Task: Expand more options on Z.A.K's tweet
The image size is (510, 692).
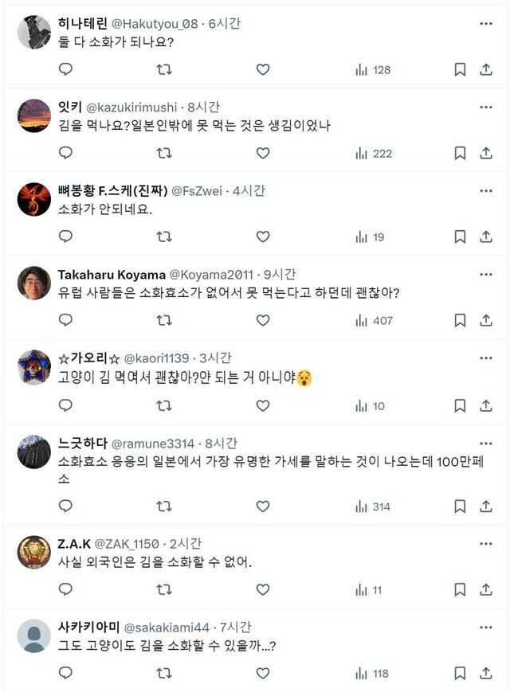Action: (485, 543)
